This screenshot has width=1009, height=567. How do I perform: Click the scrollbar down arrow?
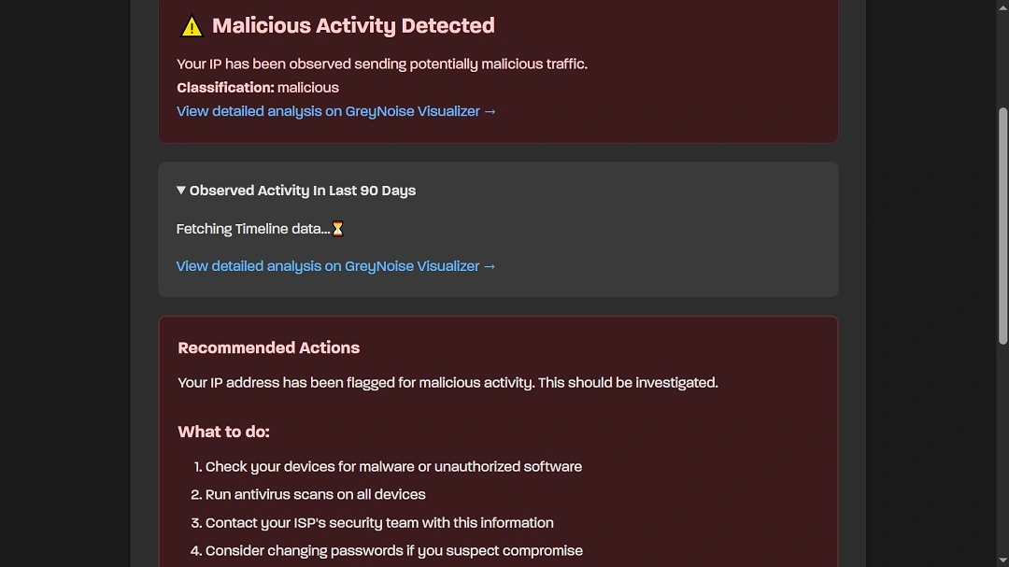(x=1002, y=560)
